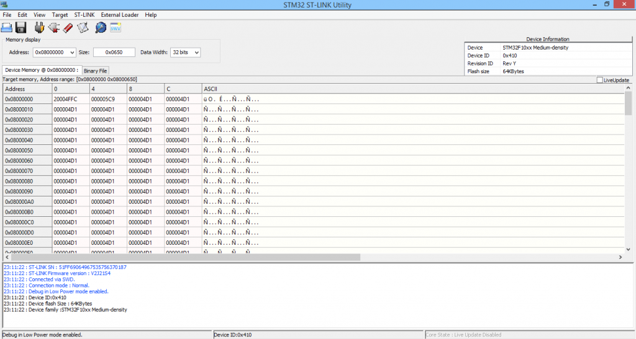
Task: Click log line ST-LINK Firmware version
Action: 57,273
